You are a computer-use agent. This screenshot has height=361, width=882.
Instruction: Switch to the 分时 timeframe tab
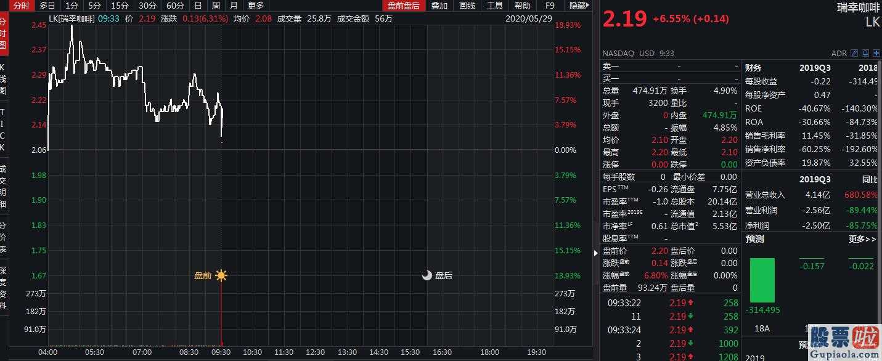coord(20,6)
